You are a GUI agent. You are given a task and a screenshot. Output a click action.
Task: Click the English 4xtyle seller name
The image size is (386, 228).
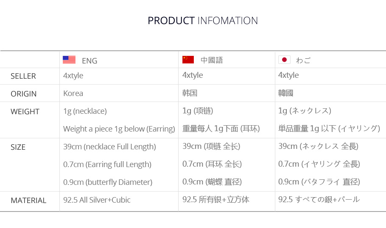[73, 76]
